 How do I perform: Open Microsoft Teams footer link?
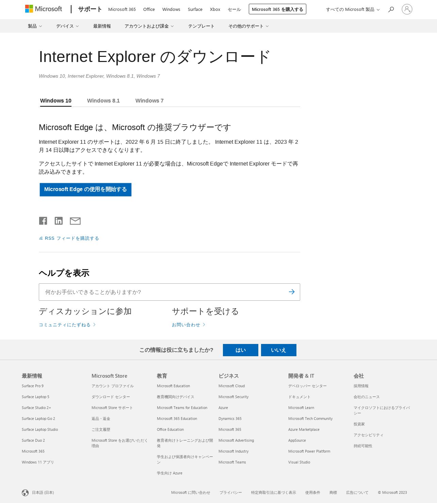coord(232,462)
